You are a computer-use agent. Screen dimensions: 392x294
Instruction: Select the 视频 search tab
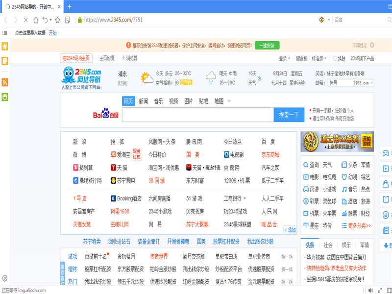pyautogui.click(x=173, y=101)
